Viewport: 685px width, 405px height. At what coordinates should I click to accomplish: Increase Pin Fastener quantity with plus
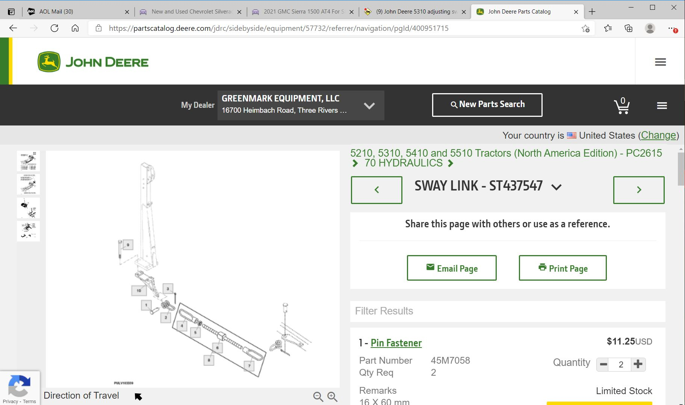pyautogui.click(x=638, y=364)
